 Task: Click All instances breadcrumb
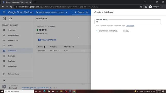41,26
